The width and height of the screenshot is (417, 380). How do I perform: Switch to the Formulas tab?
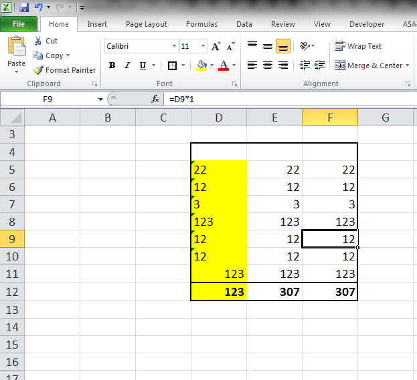coord(201,24)
